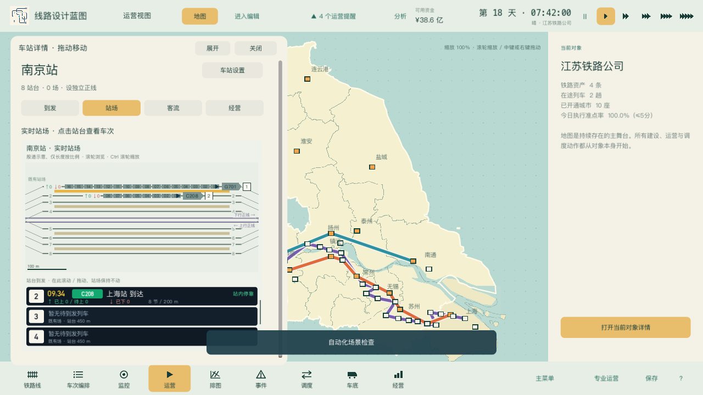Open 车站设置 station settings
The image size is (703, 395).
(232, 70)
